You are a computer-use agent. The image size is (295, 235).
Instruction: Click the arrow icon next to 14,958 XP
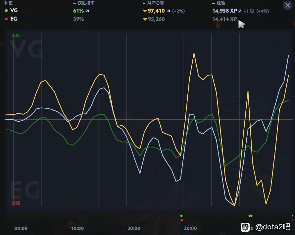click(x=240, y=11)
